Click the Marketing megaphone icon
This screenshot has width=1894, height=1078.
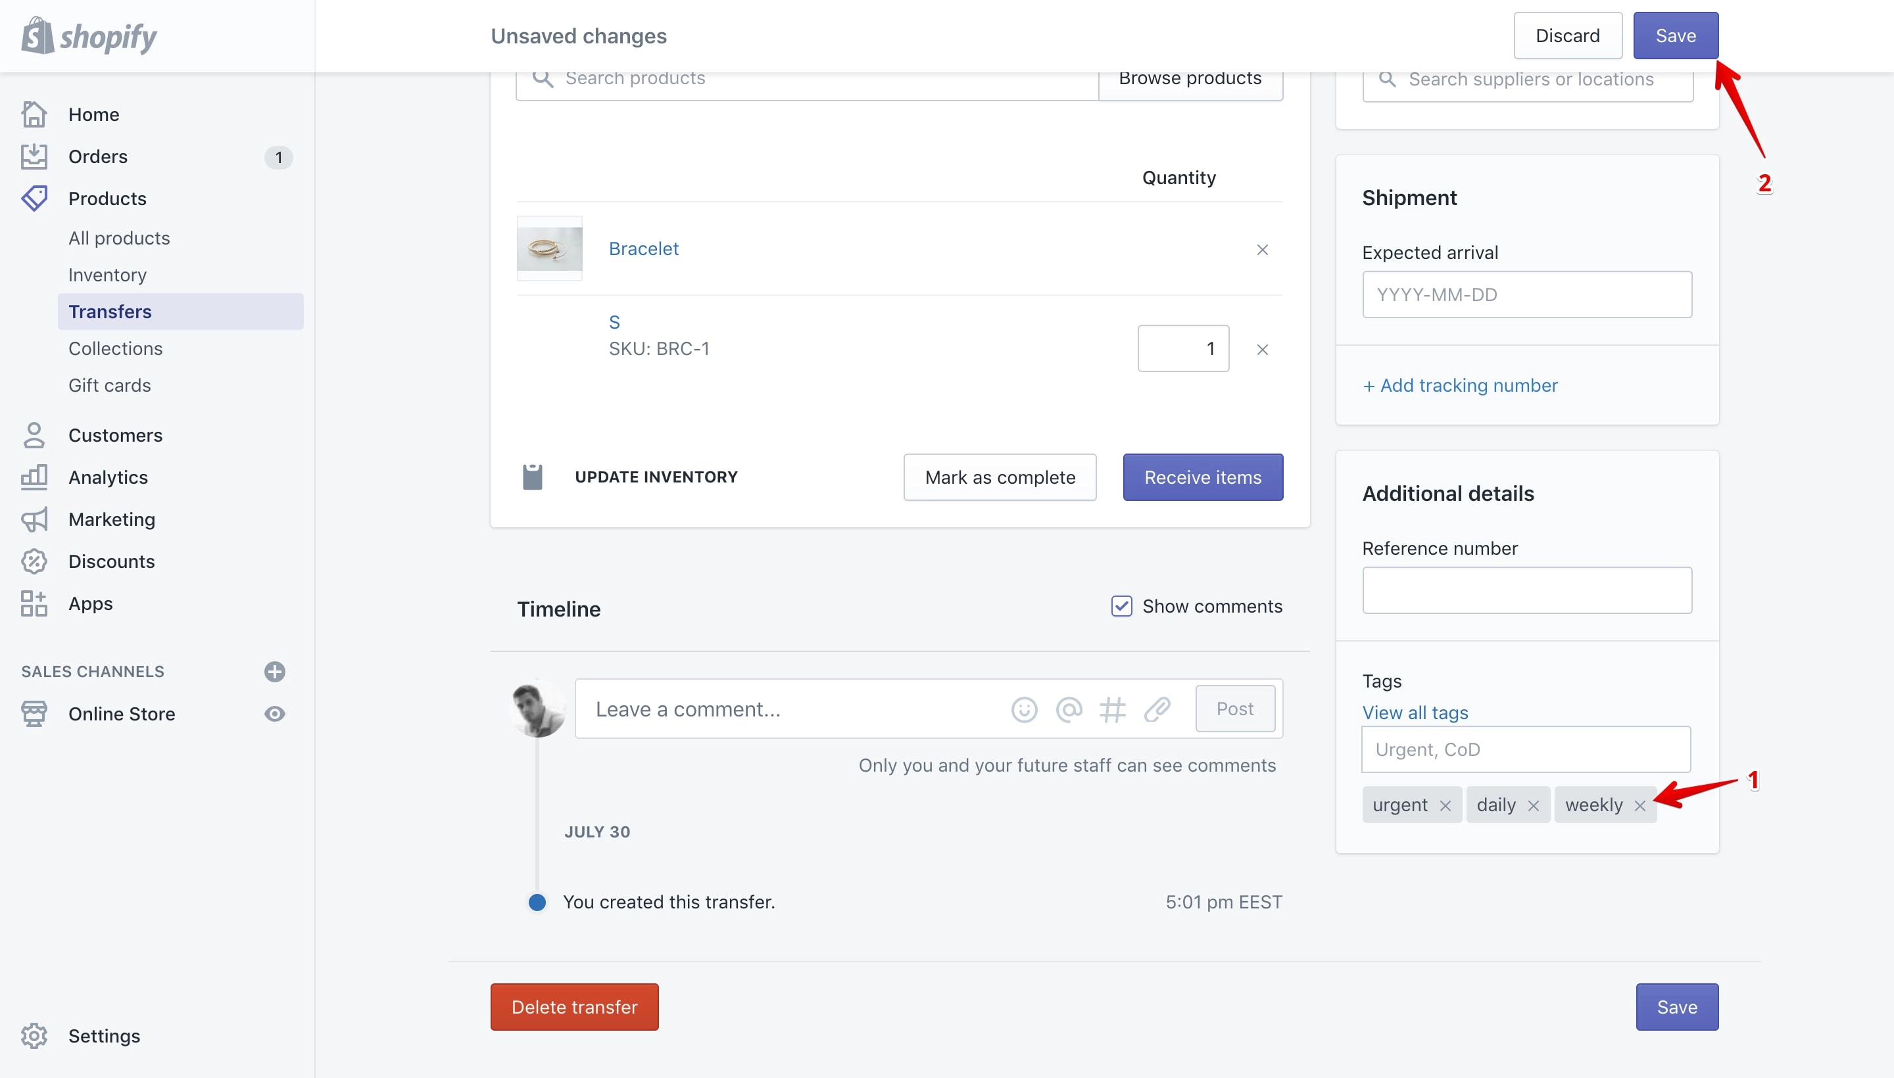34,520
